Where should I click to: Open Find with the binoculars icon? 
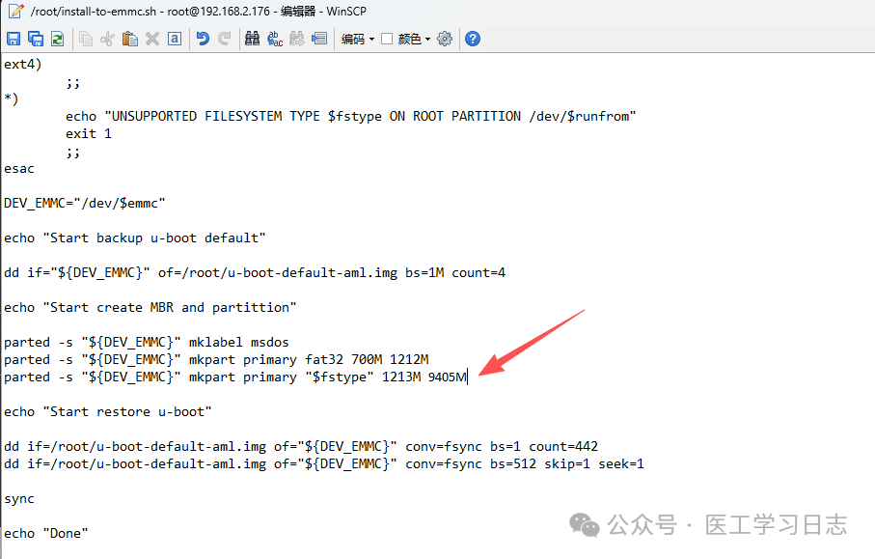pos(253,40)
